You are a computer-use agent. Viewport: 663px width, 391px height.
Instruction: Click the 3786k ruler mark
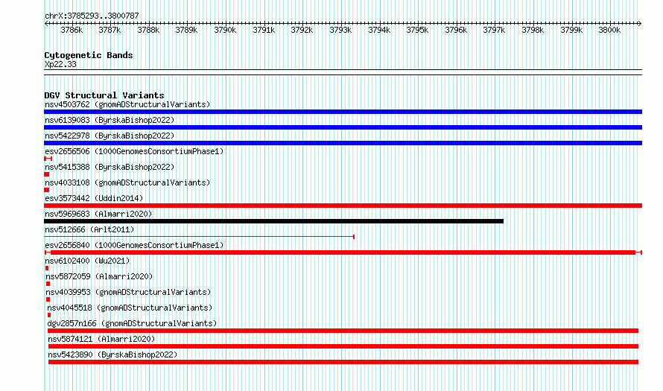[72, 30]
